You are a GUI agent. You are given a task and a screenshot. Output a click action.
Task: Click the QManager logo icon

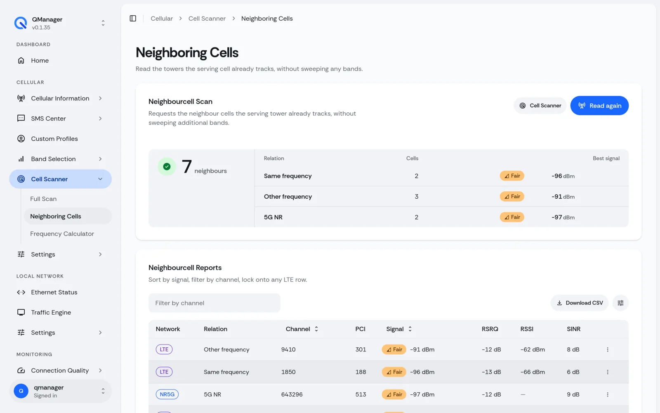tap(21, 23)
